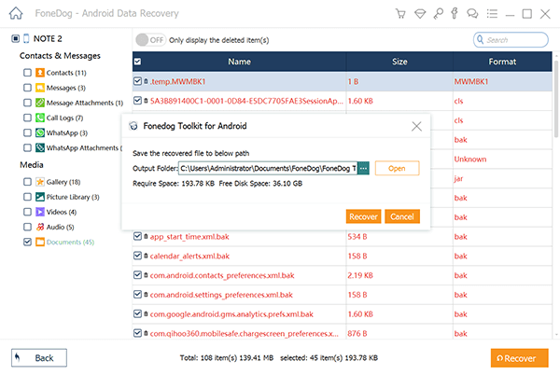Click the Output Folder path field
This screenshot has height=375, width=560.
(268, 169)
